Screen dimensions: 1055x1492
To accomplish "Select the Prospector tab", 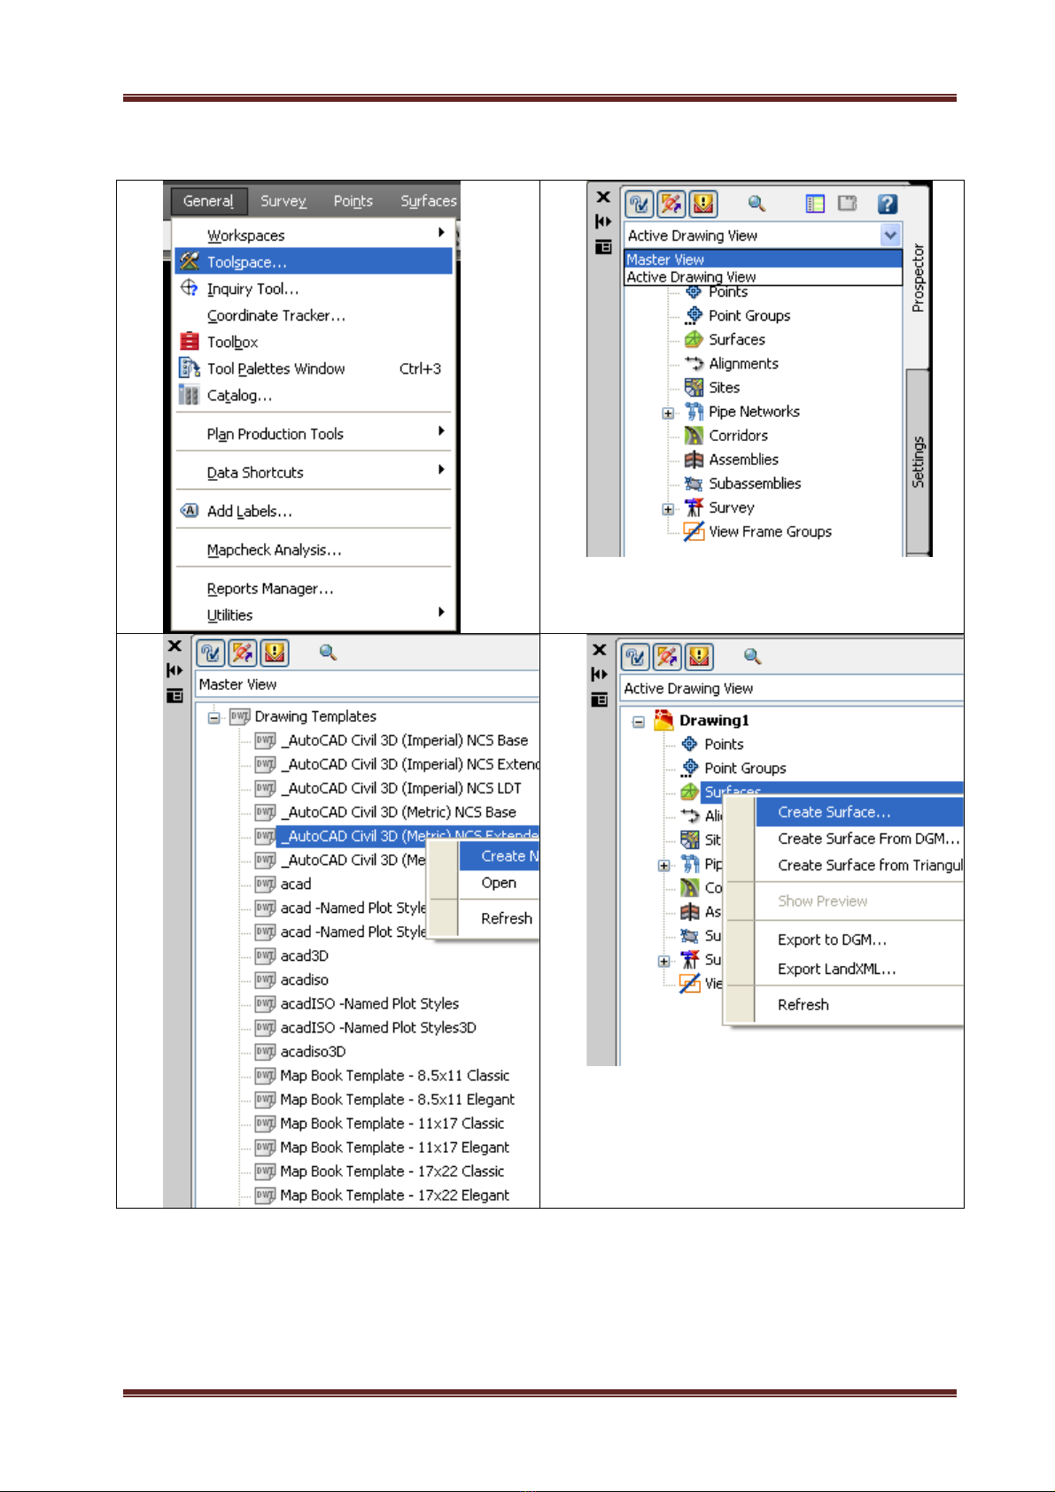I will coord(919,276).
